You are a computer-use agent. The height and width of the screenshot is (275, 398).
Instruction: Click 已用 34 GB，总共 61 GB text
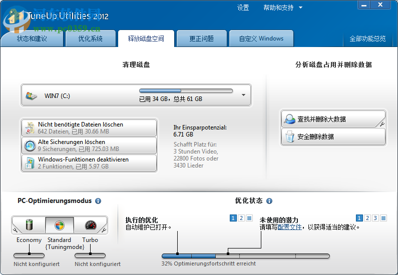coord(171,99)
